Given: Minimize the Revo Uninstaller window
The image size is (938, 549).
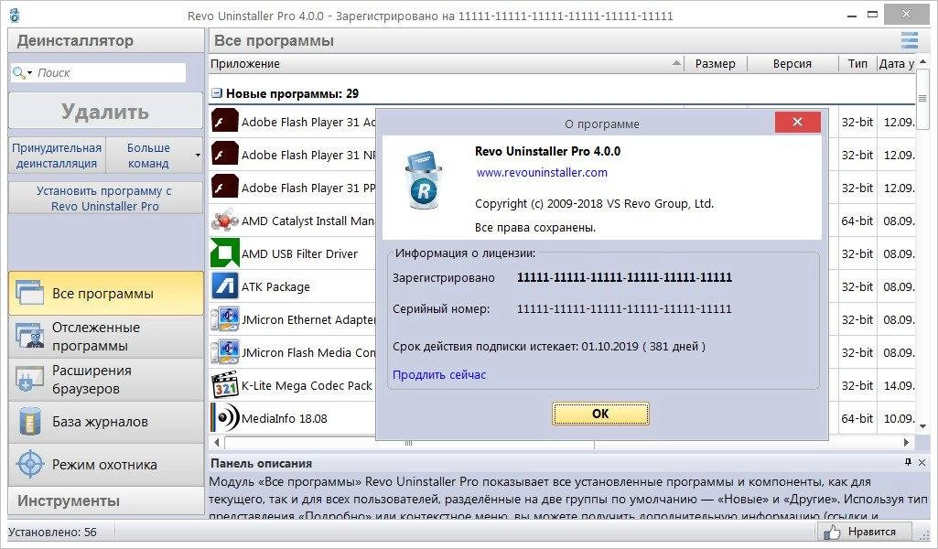Looking at the screenshot, I should 853,16.
